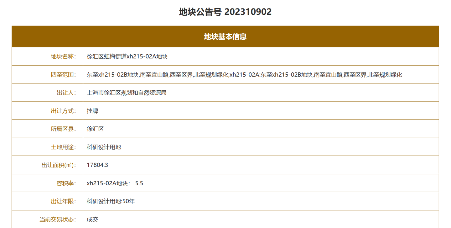451x228 pixels.
Task: Click the 地块名称 row label
Action: [x=65, y=56]
